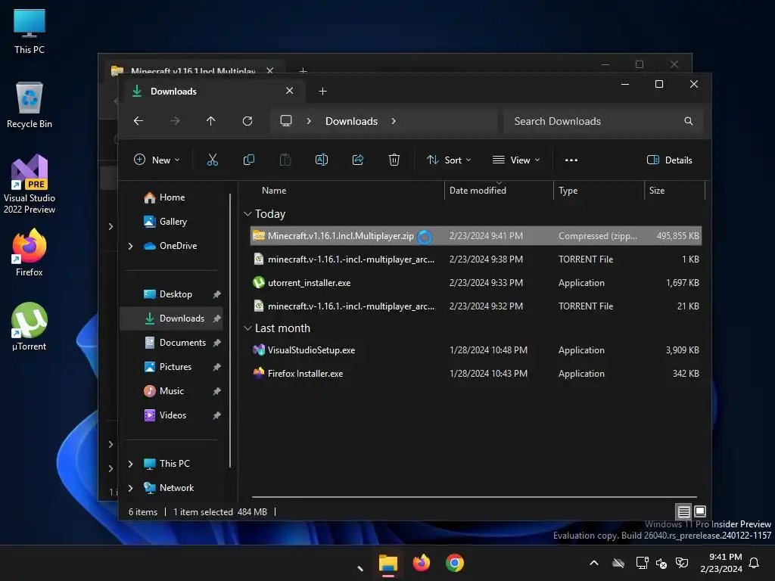
Task: Expand This PC in navigation pane
Action: 130,464
